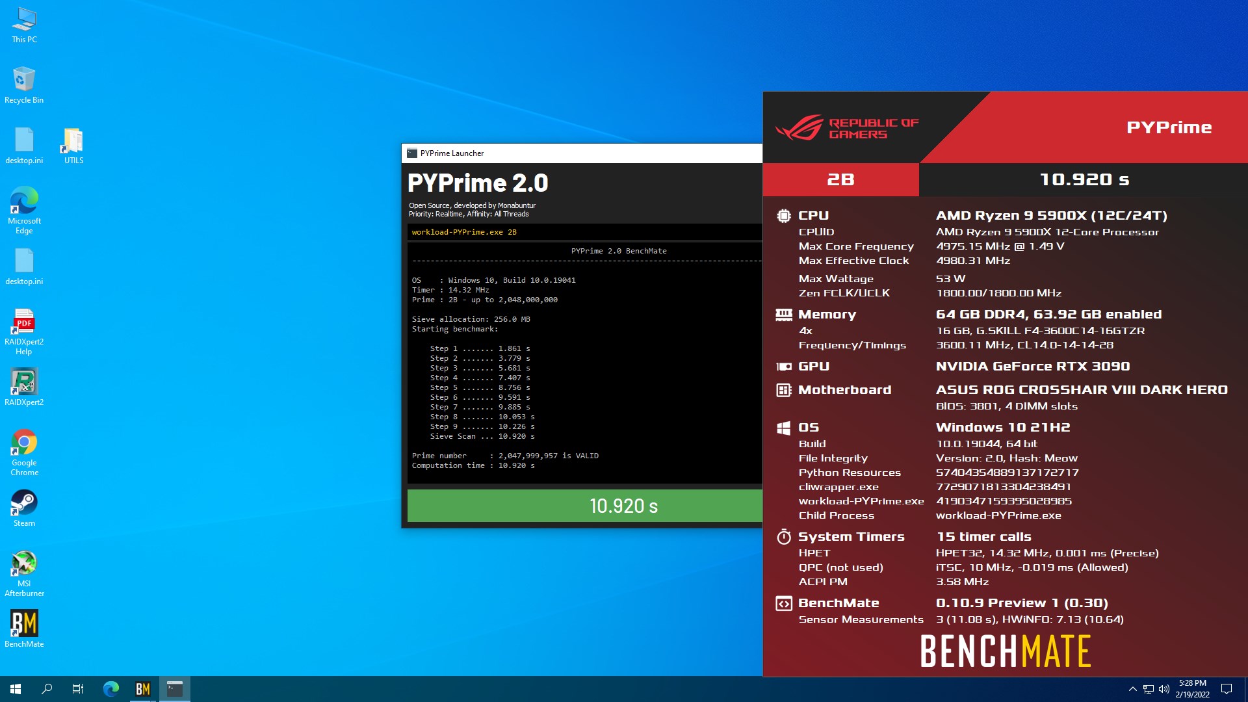The image size is (1248, 702).
Task: Launch Microsoft Edge from the desktop
Action: [x=24, y=211]
